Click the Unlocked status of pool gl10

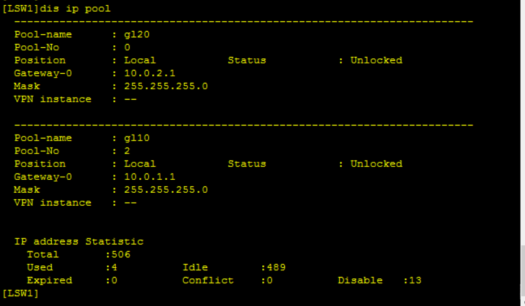click(x=376, y=164)
